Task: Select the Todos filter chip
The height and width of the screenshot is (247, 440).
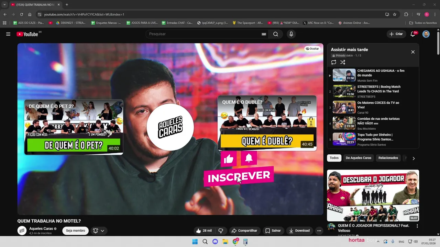Action: [334, 158]
